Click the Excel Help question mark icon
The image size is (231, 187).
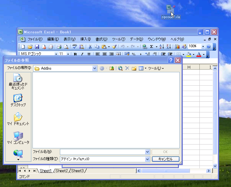pos(209,47)
